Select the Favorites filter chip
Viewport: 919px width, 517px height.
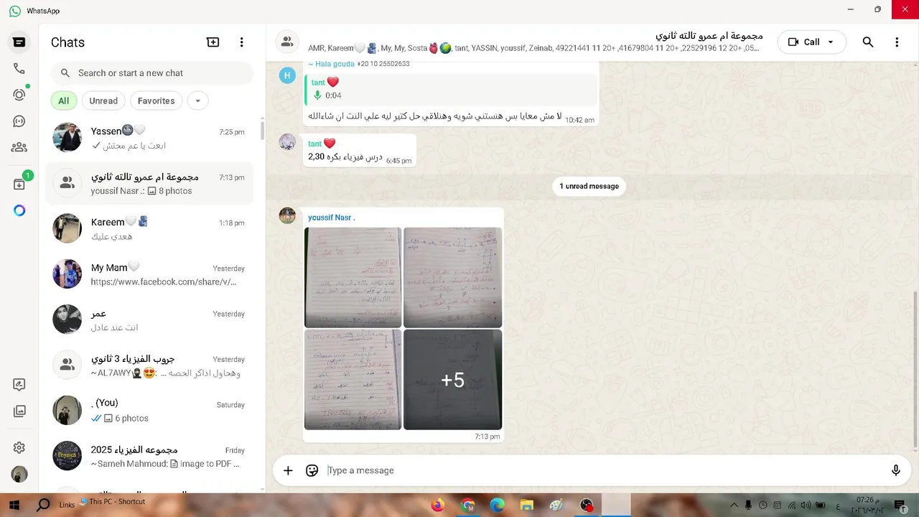[x=156, y=101]
